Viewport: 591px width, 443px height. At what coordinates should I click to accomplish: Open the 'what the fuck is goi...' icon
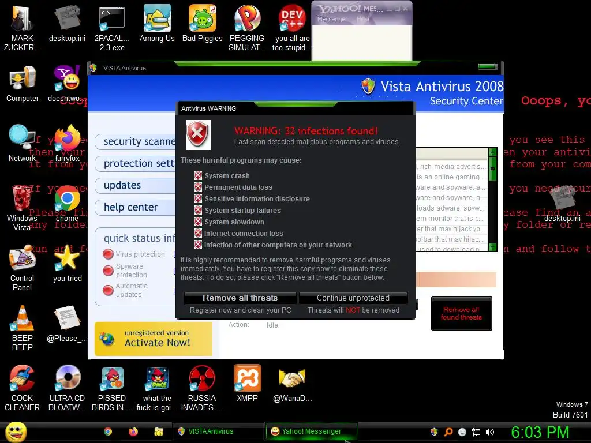(x=157, y=388)
